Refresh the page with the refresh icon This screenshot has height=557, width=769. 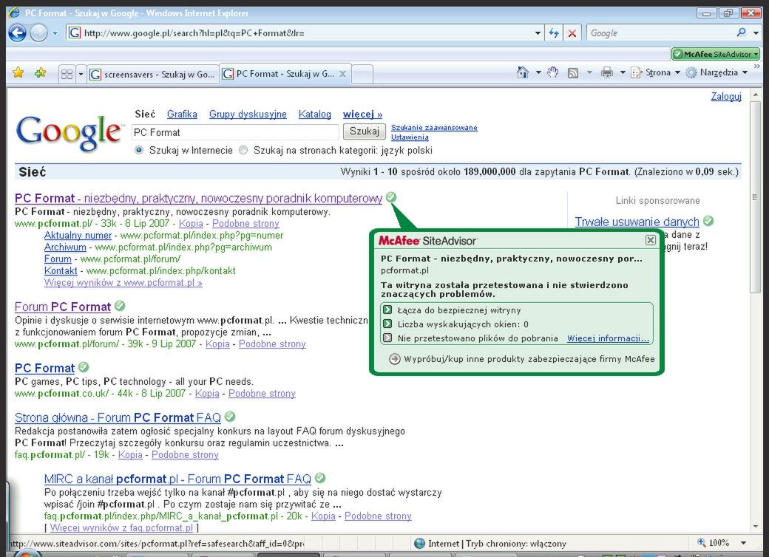point(554,33)
